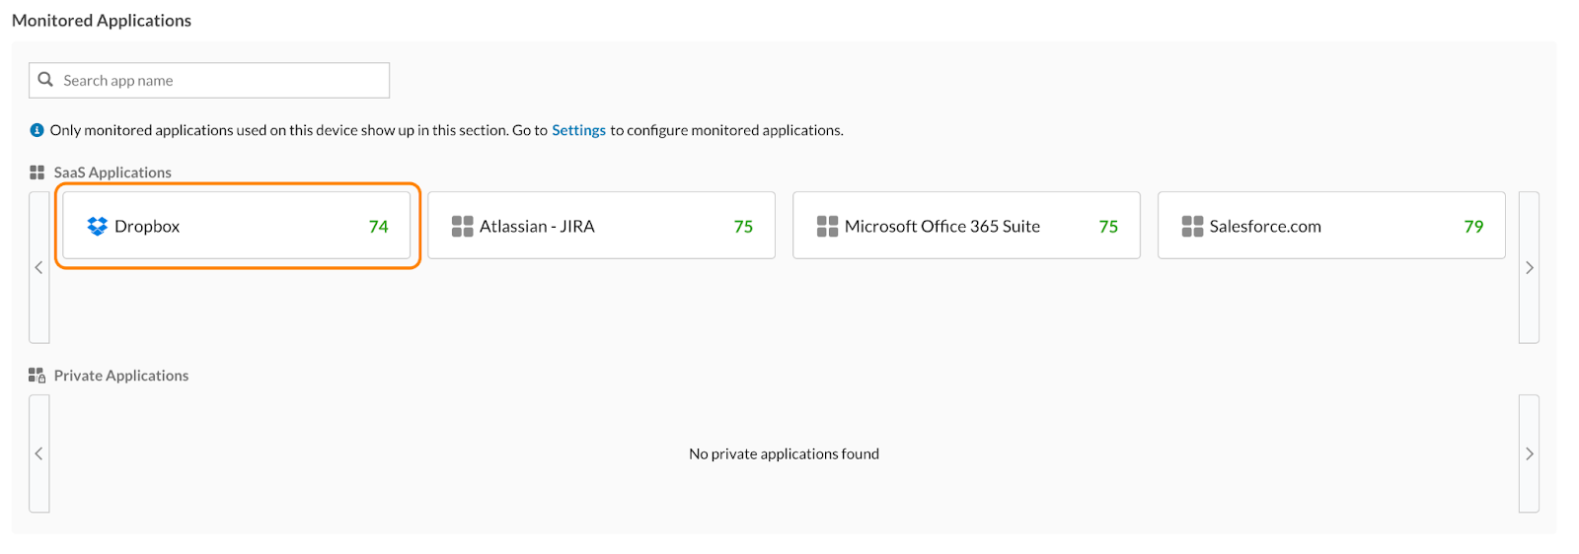Viewport: 1579px width, 554px height.
Task: Click the Salesforce.com app icon
Action: (x=1192, y=227)
